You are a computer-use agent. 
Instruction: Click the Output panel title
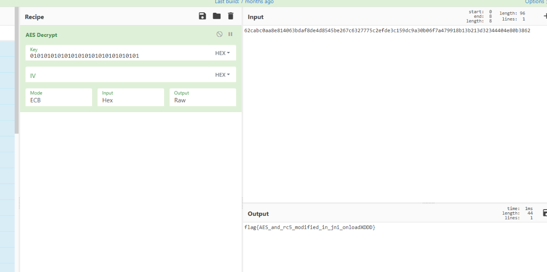click(x=258, y=214)
